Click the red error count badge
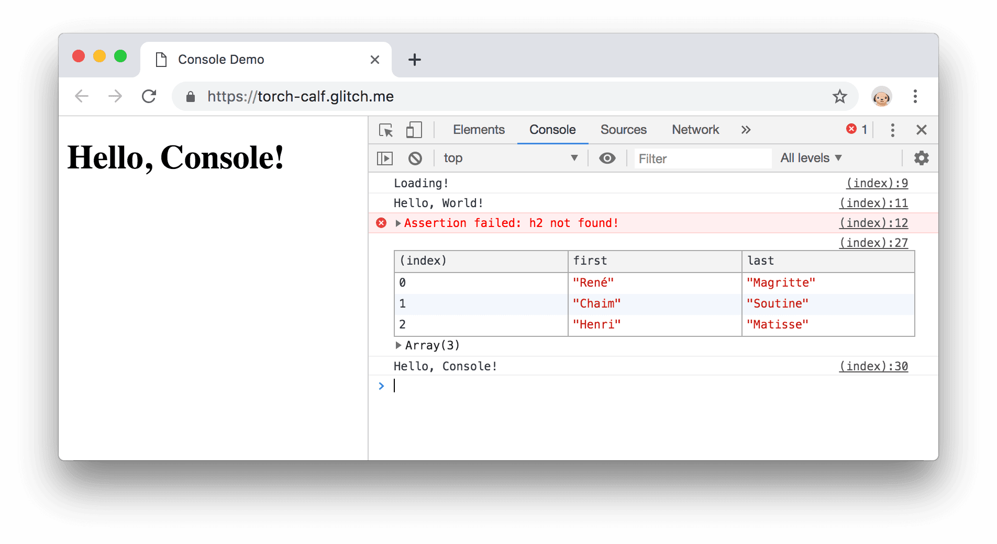997x544 pixels. click(856, 130)
